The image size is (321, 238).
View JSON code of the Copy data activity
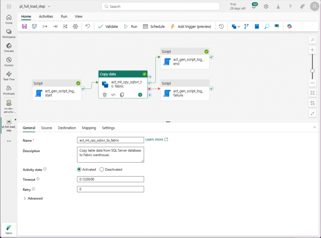coord(113,95)
